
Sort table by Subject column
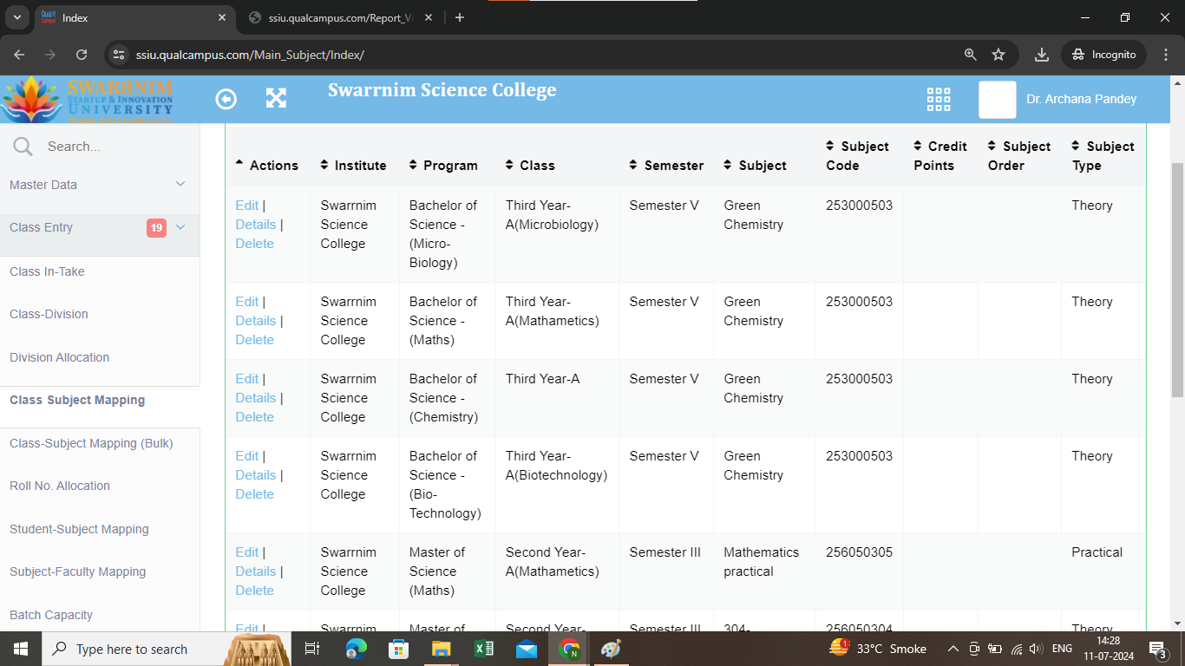tap(728, 165)
